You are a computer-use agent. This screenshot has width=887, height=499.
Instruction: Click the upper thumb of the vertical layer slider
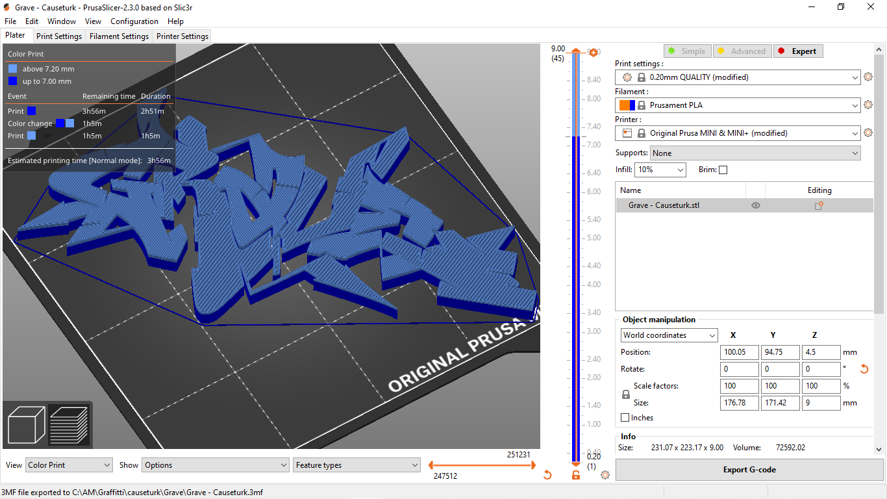point(576,51)
